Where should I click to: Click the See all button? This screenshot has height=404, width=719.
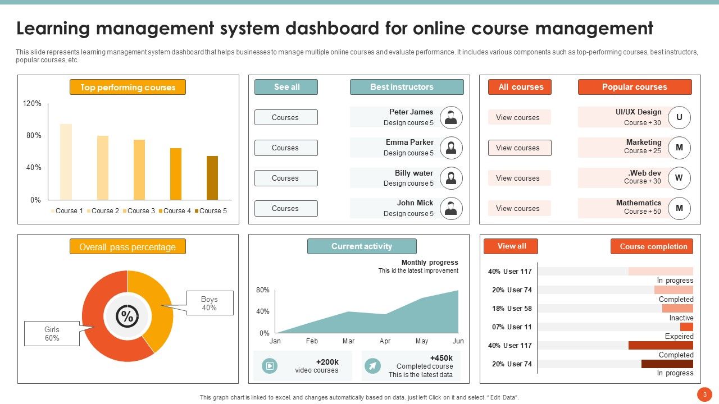pyautogui.click(x=286, y=87)
